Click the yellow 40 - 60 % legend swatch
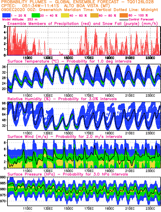This screenshot has width=161, height=212. [65, 15]
